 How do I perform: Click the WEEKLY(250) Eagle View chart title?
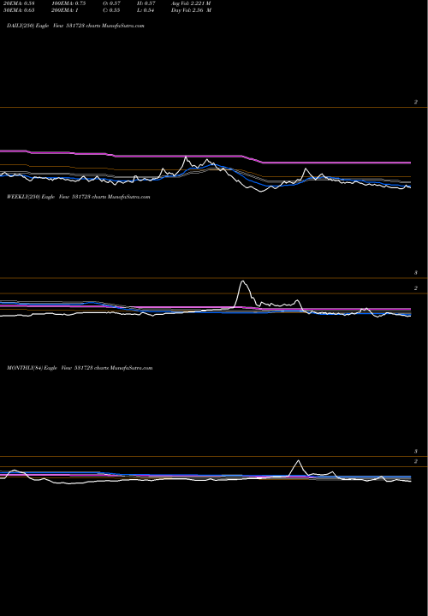coord(79,197)
